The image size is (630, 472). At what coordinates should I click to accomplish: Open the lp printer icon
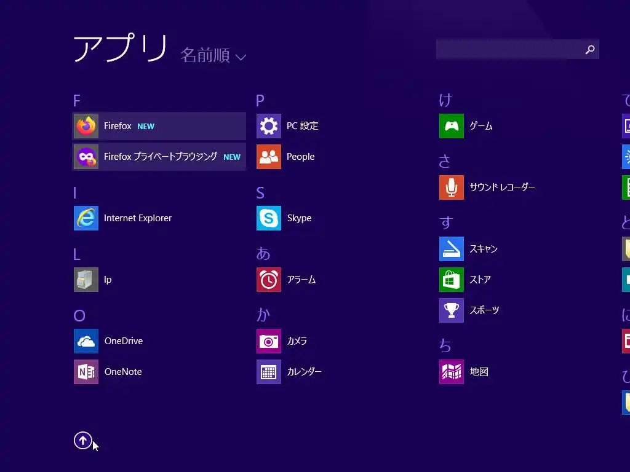(x=86, y=280)
